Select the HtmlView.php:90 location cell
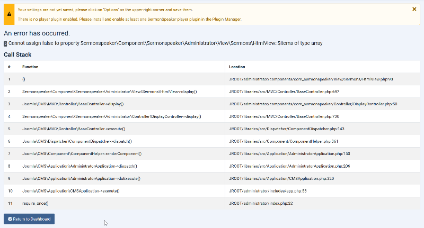 [x=311, y=79]
